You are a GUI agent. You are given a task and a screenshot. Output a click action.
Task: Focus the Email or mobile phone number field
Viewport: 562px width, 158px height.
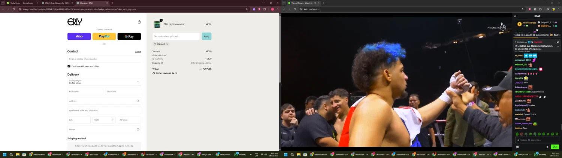(104, 59)
